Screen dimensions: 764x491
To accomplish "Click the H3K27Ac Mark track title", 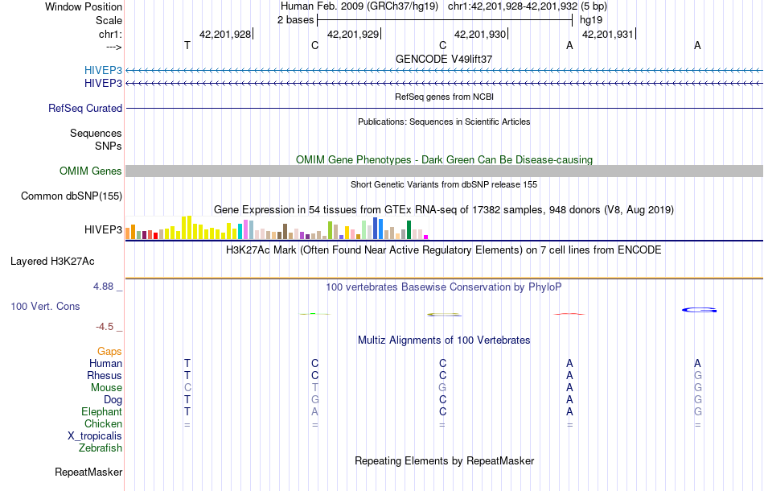I will point(443,250).
